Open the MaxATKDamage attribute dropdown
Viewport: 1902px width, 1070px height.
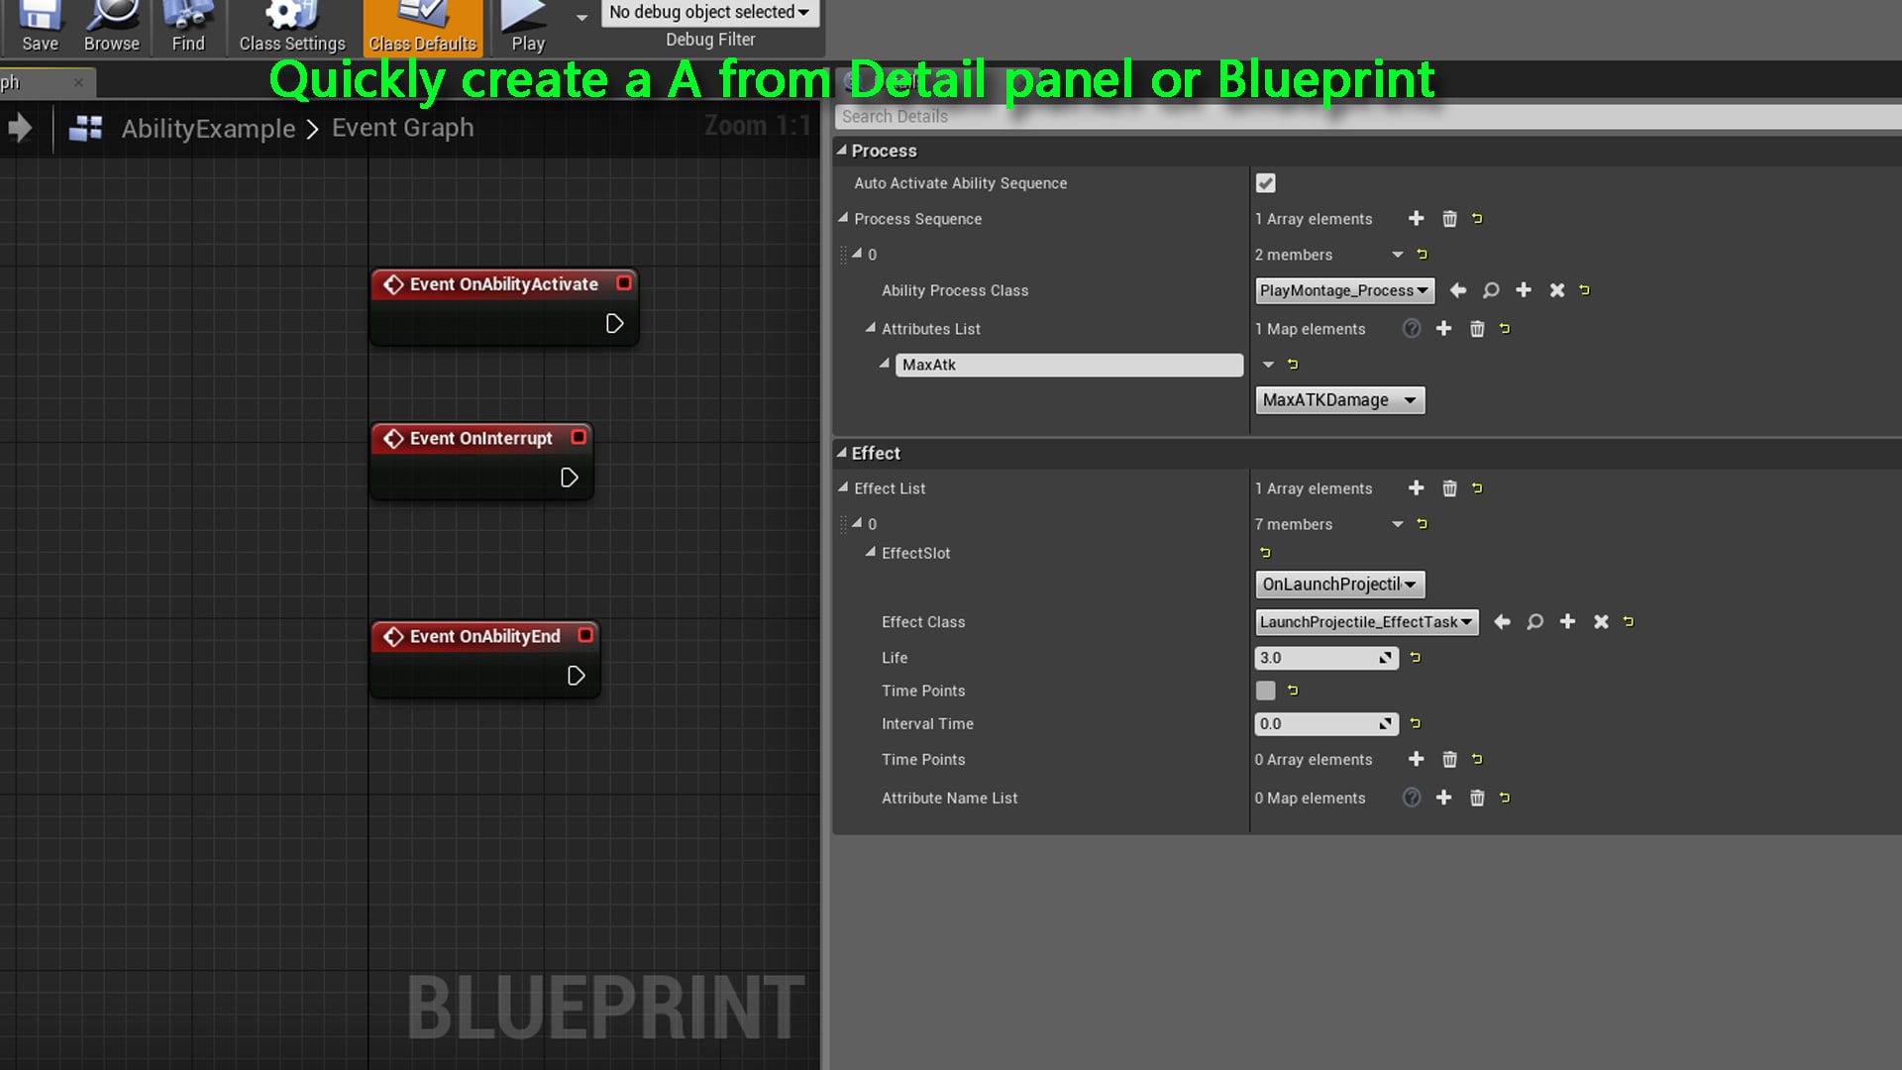[x=1339, y=399]
